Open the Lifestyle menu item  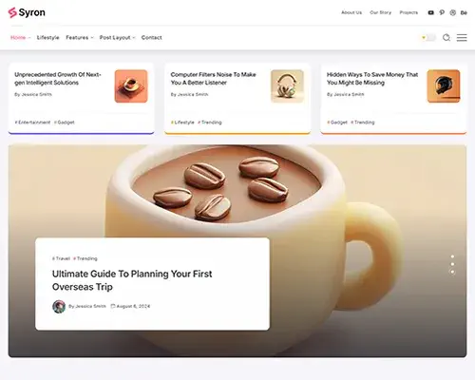point(47,38)
